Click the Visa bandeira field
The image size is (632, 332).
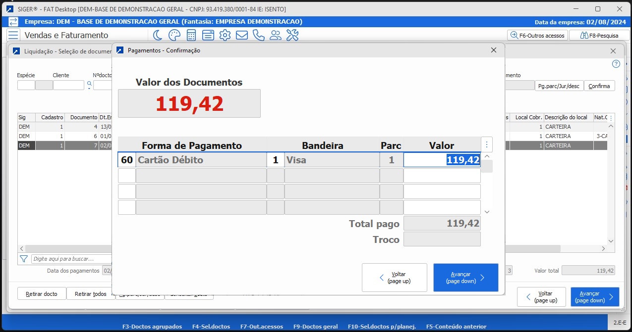tap(332, 160)
